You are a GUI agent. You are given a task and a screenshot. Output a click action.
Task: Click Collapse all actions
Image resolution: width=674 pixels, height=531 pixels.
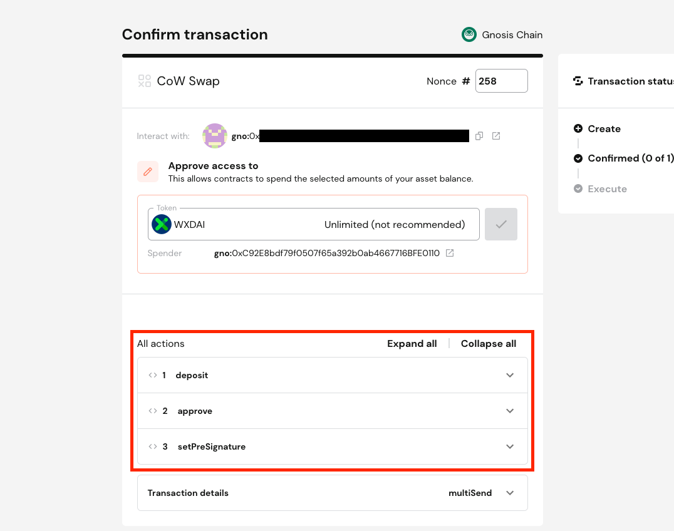pos(489,344)
